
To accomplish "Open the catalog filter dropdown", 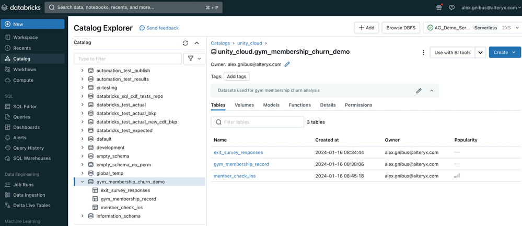I will [x=194, y=59].
